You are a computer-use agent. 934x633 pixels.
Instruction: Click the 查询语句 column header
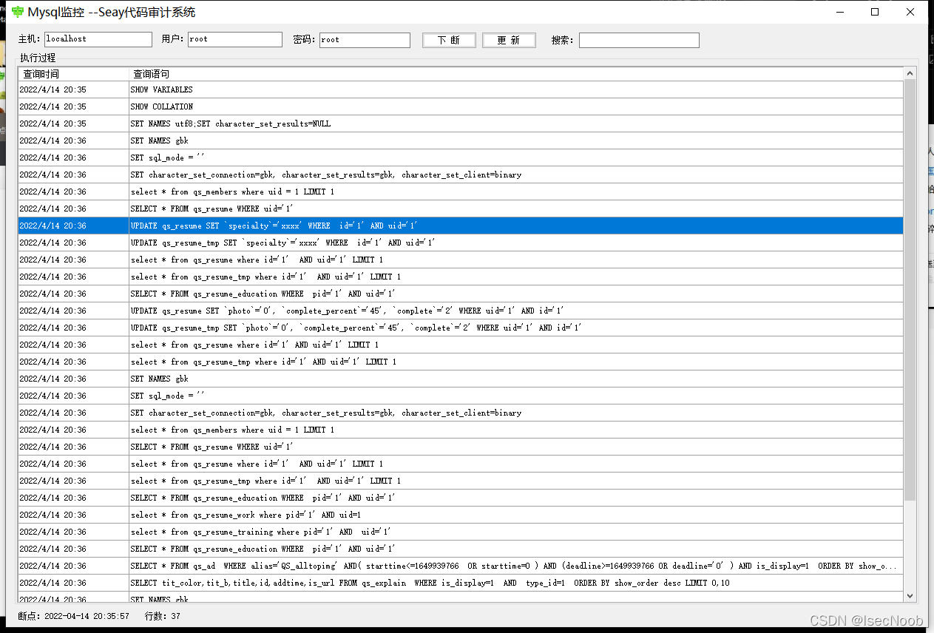(x=151, y=73)
